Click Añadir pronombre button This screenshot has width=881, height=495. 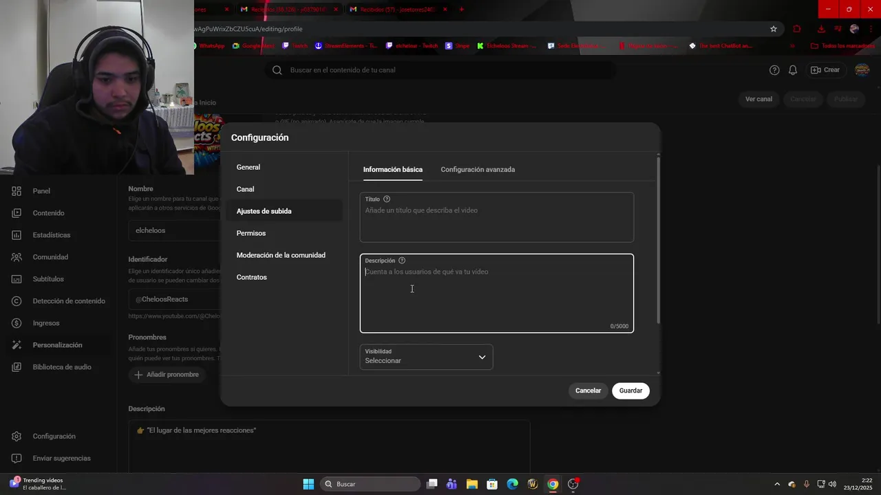(x=167, y=375)
